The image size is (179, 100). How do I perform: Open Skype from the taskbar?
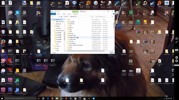pos(94,99)
